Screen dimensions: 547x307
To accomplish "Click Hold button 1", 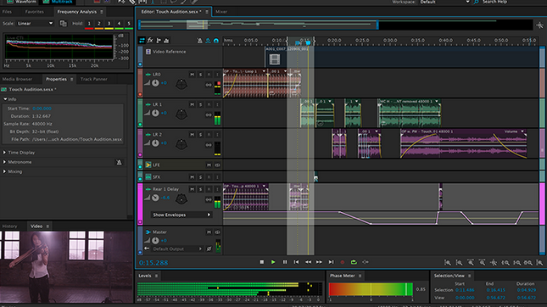I will tap(89, 24).
